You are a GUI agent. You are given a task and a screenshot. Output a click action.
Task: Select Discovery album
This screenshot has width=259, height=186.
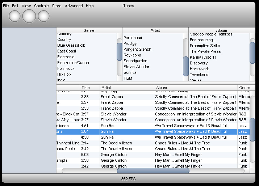tap(219, 63)
